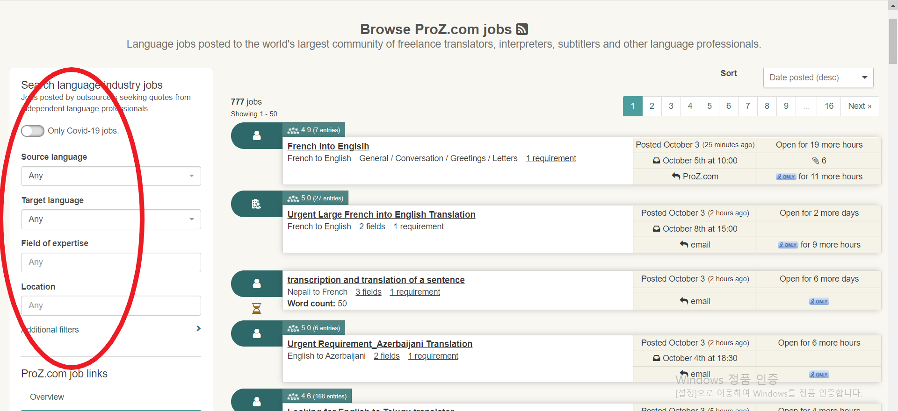The image size is (898, 411).
Task: Click the '777 jobs' count text
Action: coord(246,102)
